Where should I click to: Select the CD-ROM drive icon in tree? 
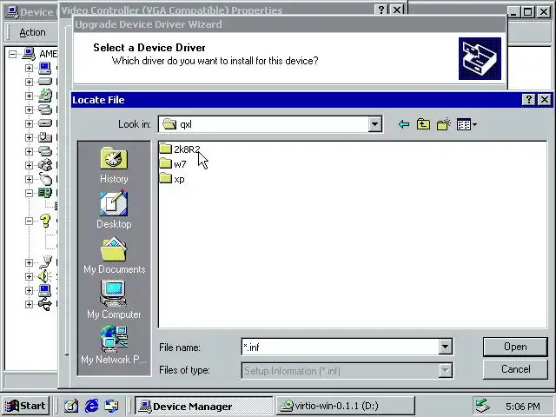click(45, 96)
